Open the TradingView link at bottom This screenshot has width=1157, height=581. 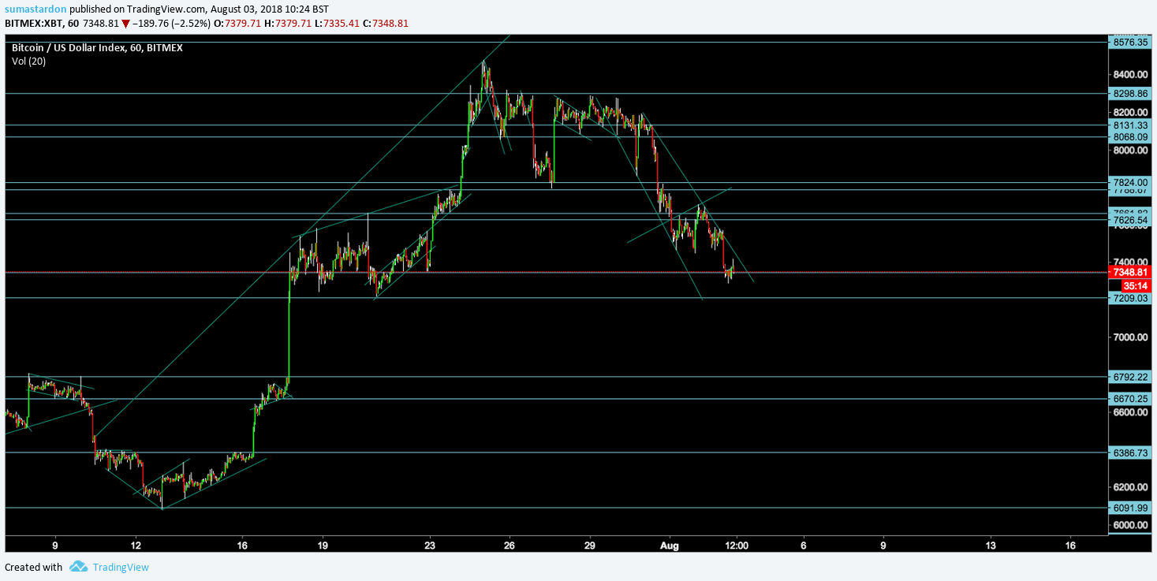120,567
